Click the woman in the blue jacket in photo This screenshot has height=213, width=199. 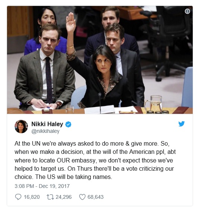pos(45,31)
